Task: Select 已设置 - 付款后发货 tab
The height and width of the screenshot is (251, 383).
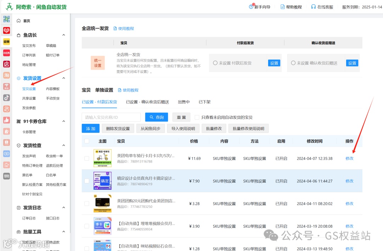Action: pyautogui.click(x=99, y=102)
